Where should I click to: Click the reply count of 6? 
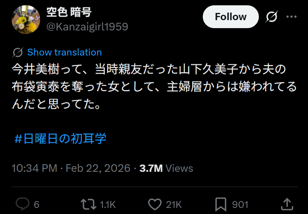coord(37,205)
